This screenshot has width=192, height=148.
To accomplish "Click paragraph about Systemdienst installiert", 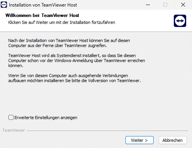I will tap(77, 61).
